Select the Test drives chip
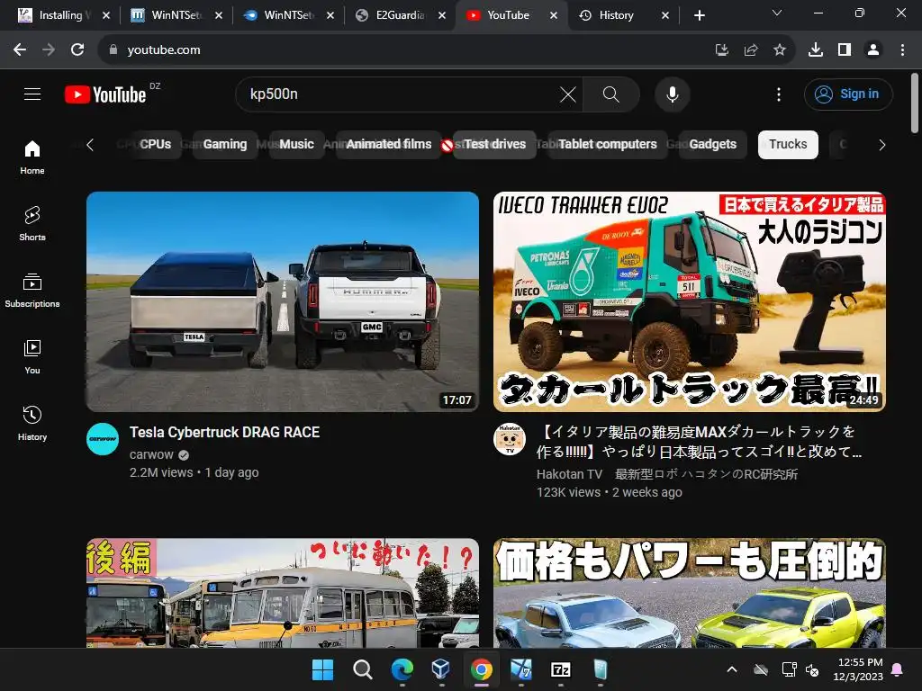 (494, 145)
